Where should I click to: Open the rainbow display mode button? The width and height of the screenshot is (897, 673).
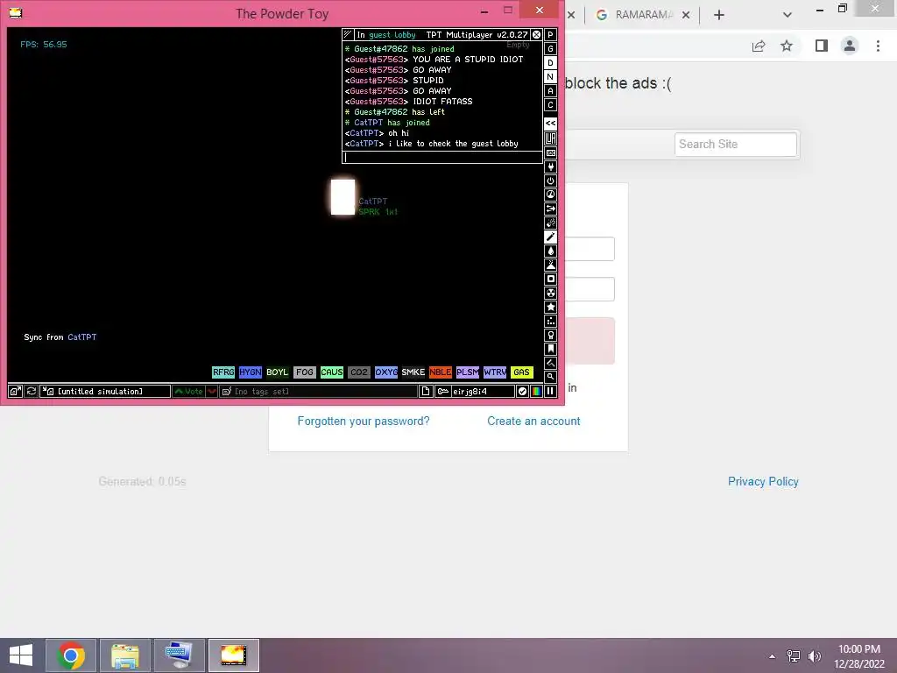(x=536, y=392)
